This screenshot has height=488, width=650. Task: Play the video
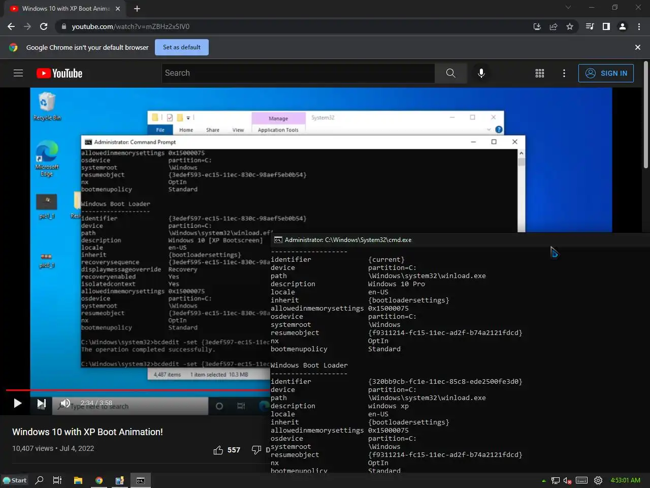(x=17, y=404)
